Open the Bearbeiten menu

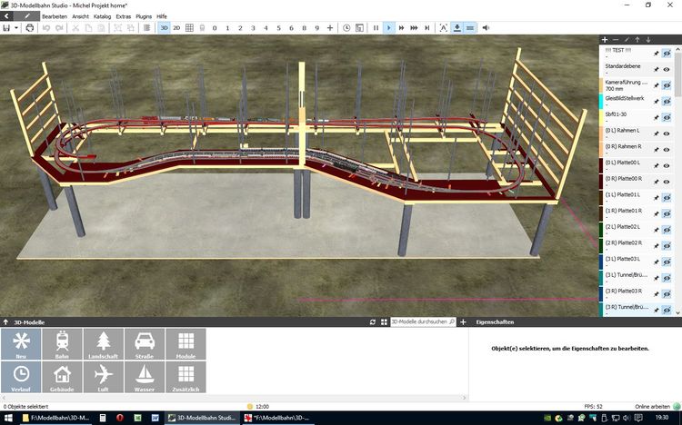pos(54,16)
